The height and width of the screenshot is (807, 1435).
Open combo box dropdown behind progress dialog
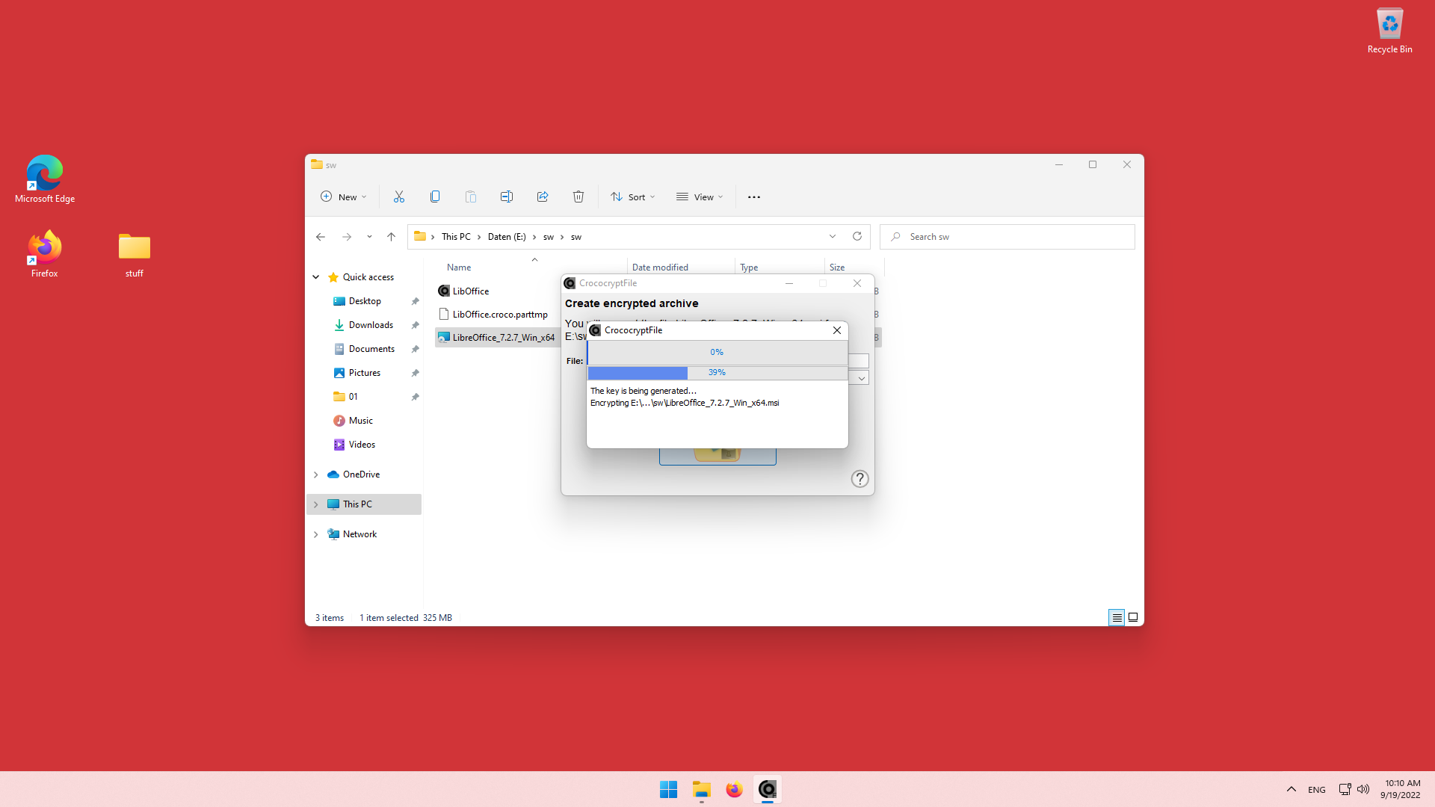[862, 378]
